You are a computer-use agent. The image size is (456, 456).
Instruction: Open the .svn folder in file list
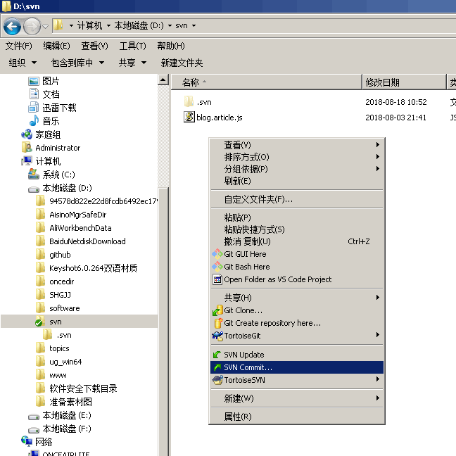(x=203, y=102)
